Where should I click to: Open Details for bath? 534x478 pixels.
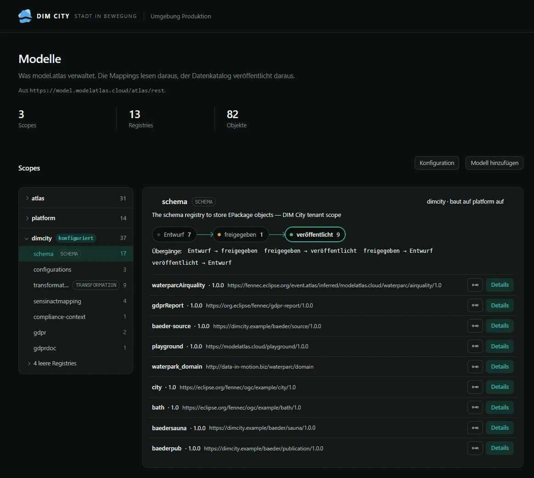click(500, 407)
